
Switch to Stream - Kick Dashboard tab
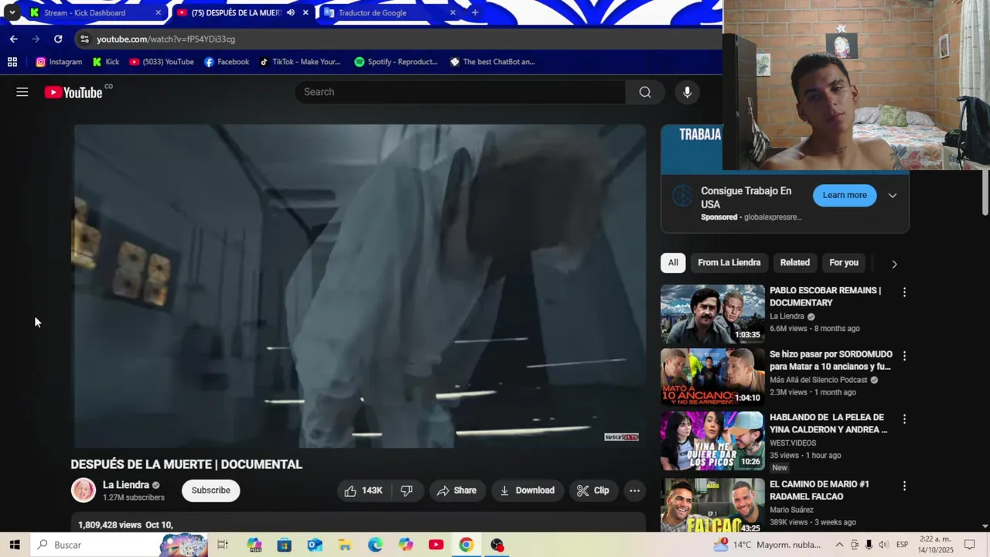pyautogui.click(x=93, y=13)
